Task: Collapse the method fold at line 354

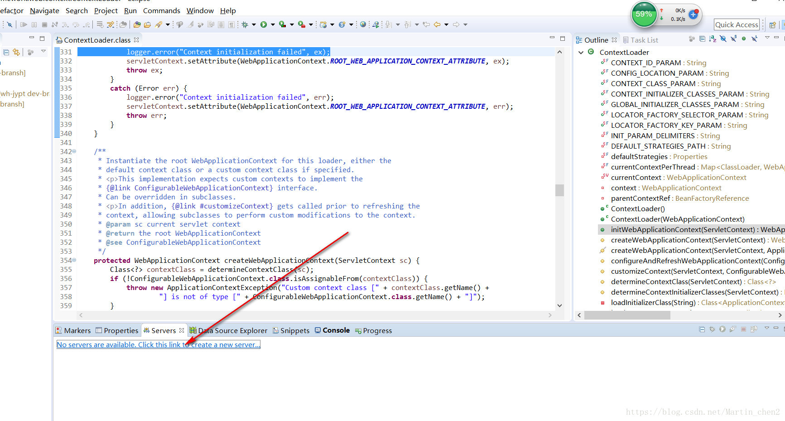Action: click(x=74, y=260)
